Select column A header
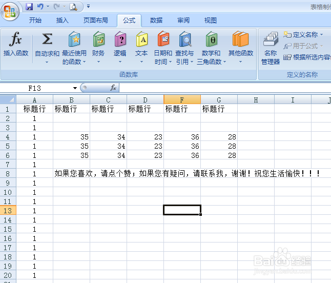Image resolution: width=331 pixels, height=283 pixels. (34, 99)
